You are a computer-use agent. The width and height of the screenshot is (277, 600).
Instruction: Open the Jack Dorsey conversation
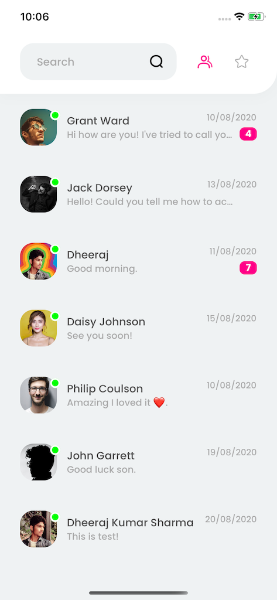click(x=138, y=194)
